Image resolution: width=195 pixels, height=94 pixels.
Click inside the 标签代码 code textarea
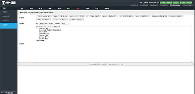tap(114, 44)
